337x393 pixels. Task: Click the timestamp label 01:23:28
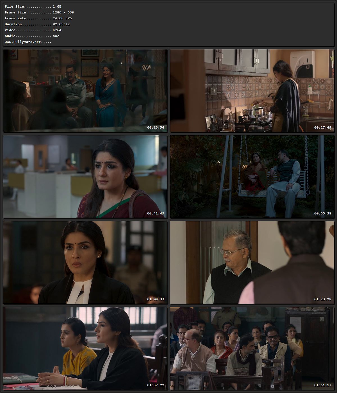tap(323, 299)
